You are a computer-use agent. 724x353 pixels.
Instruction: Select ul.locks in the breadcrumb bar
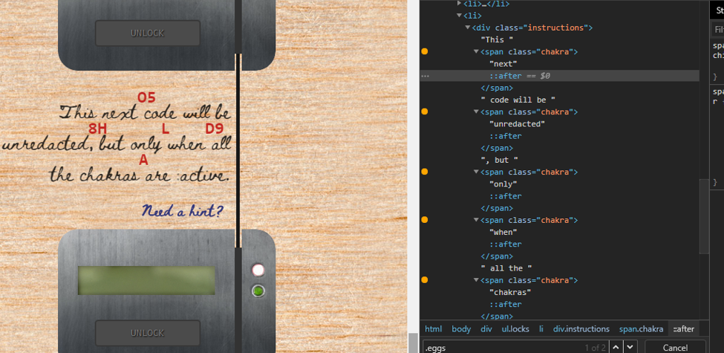[x=515, y=328]
